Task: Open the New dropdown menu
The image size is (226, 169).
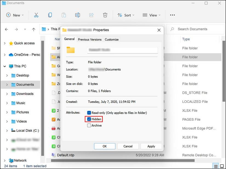Action: pos(15,15)
